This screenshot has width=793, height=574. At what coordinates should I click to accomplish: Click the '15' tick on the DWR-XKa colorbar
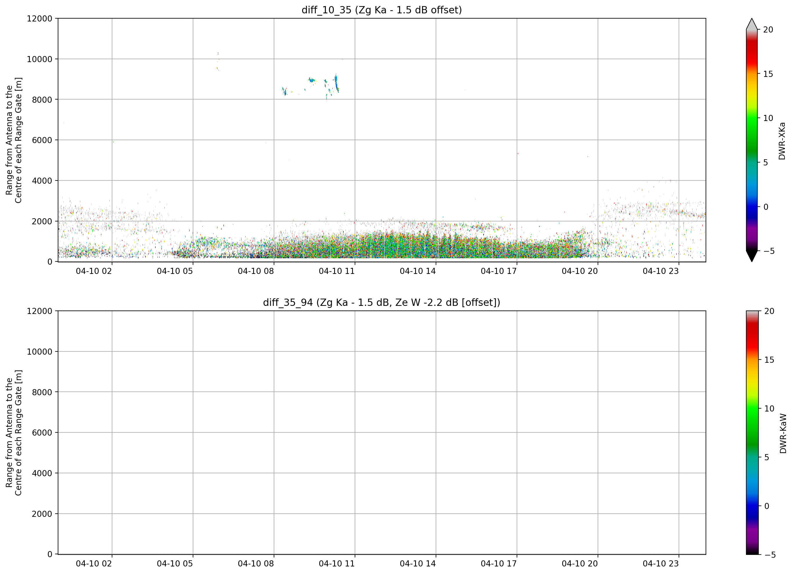pos(768,74)
